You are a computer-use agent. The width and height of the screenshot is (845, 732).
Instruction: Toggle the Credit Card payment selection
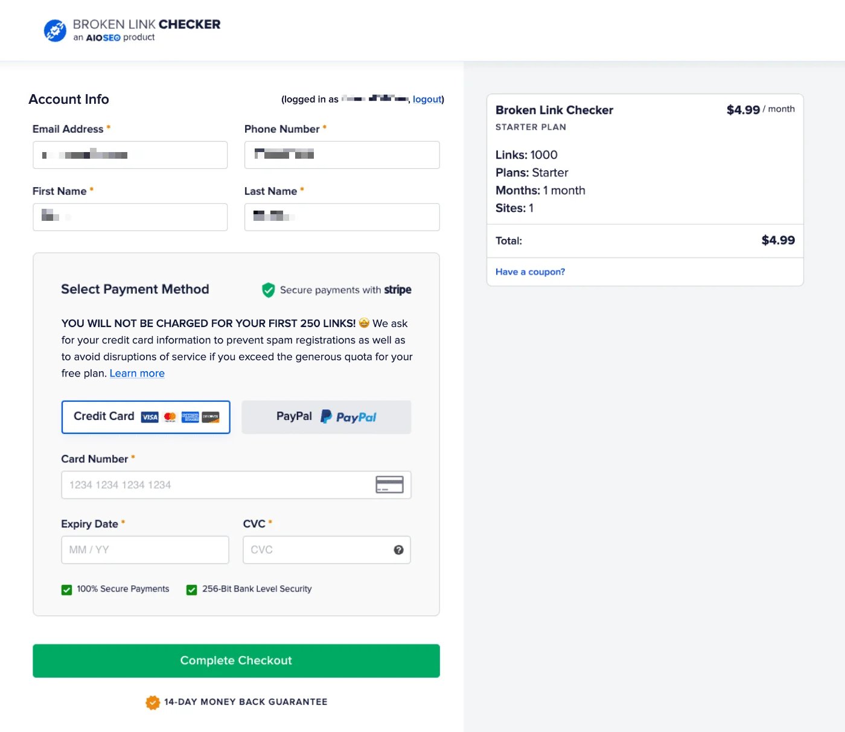(145, 416)
